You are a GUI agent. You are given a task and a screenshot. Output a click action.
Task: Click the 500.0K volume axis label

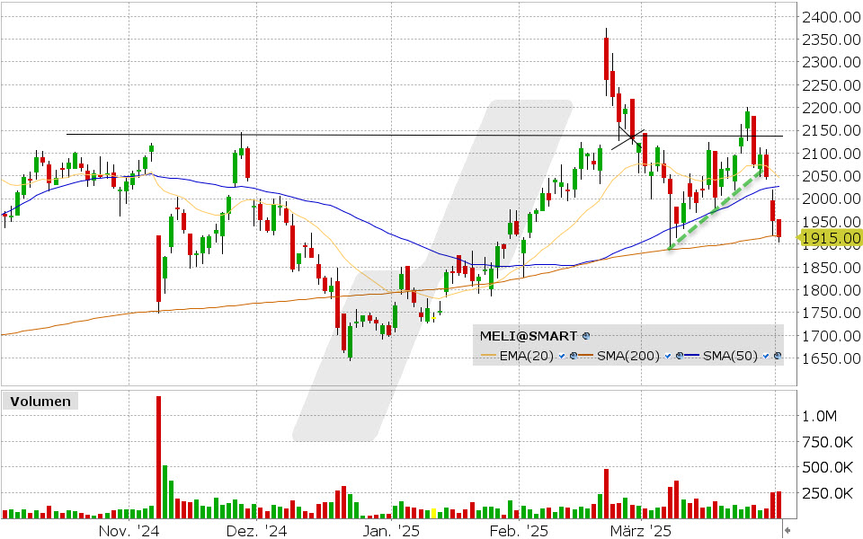click(827, 467)
